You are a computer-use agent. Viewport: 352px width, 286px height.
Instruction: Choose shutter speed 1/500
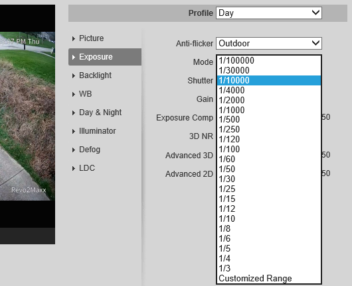click(x=269, y=120)
